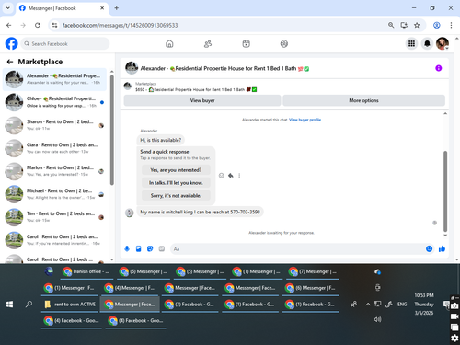The image size is (460, 345).
Task: Send a thumbs-up like
Action: tap(442, 248)
